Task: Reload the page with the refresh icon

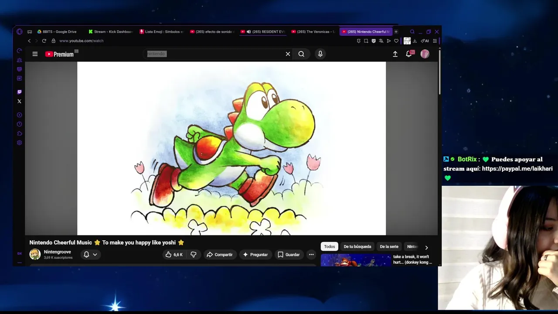Action: click(x=44, y=41)
